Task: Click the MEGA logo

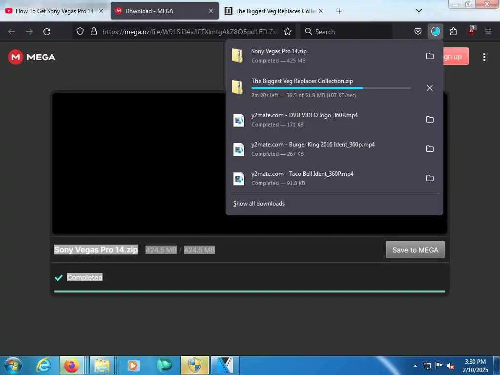Action: coord(32,57)
